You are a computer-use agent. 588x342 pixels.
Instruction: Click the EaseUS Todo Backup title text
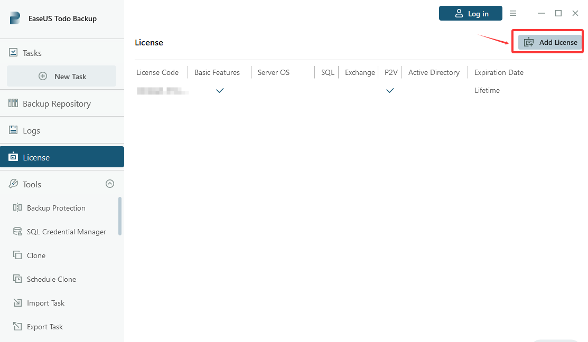(x=63, y=18)
